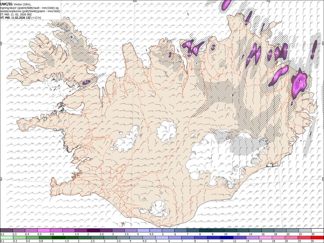Click the 0.8 precipitation value label on map

click(x=276, y=77)
